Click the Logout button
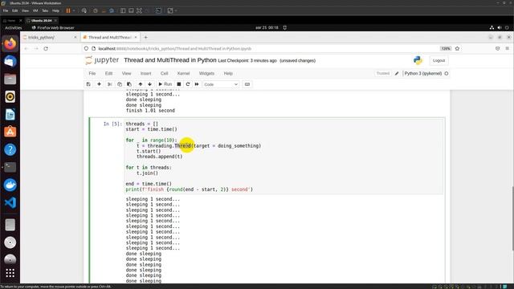514x289 pixels. [x=439, y=61]
